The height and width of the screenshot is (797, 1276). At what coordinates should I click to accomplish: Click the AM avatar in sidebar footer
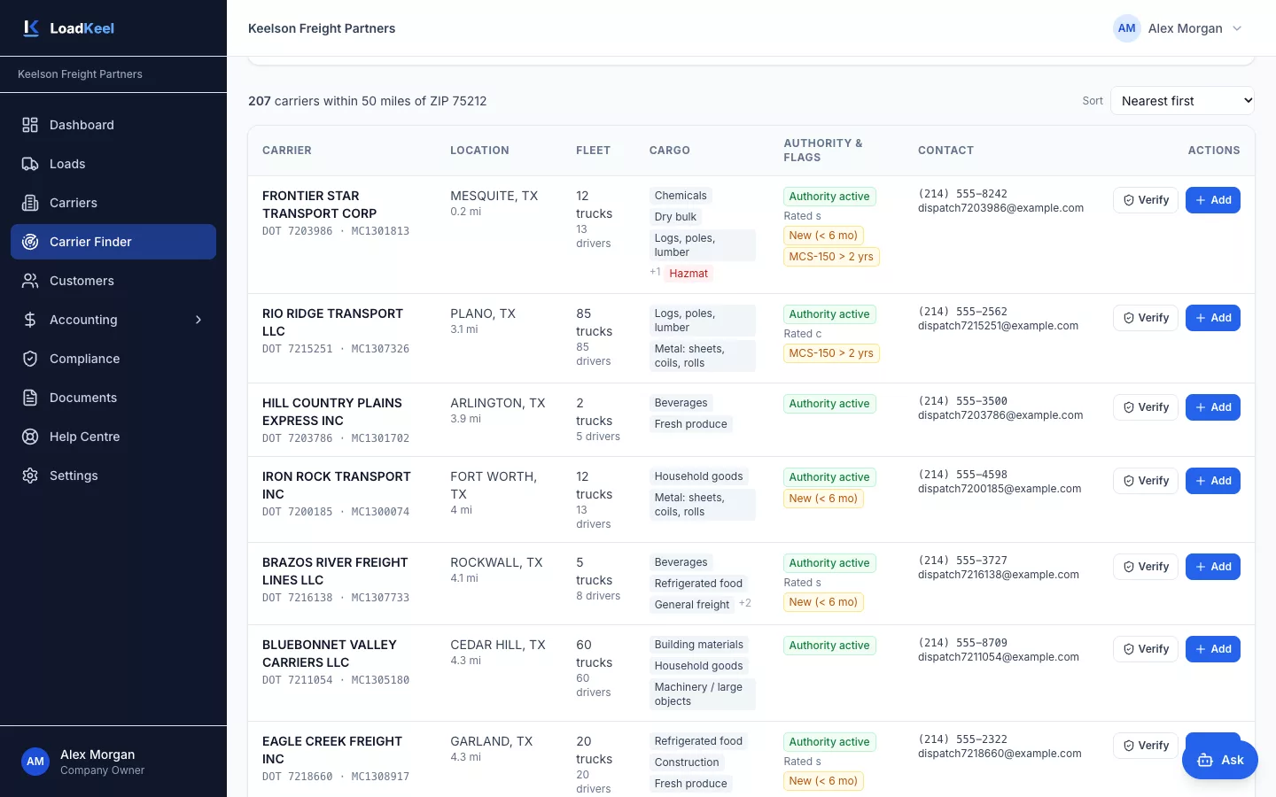click(x=35, y=762)
